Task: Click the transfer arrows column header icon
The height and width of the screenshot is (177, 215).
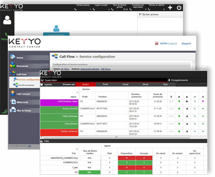Action: [195, 97]
